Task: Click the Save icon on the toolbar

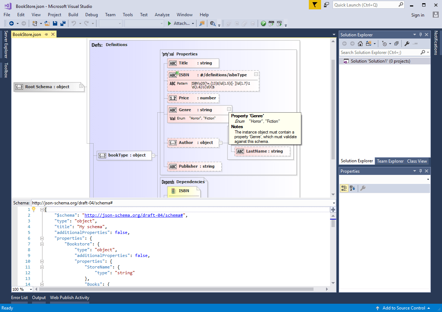Action: click(55, 23)
